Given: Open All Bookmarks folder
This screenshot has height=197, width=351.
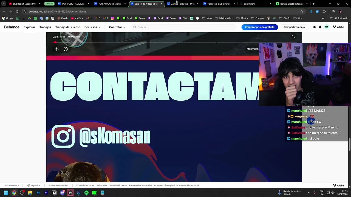Looking at the screenshot, I should 339,18.
